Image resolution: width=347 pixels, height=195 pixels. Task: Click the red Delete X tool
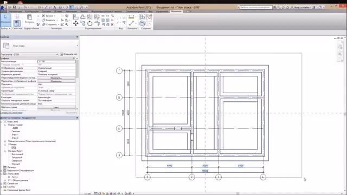[x=112, y=24]
